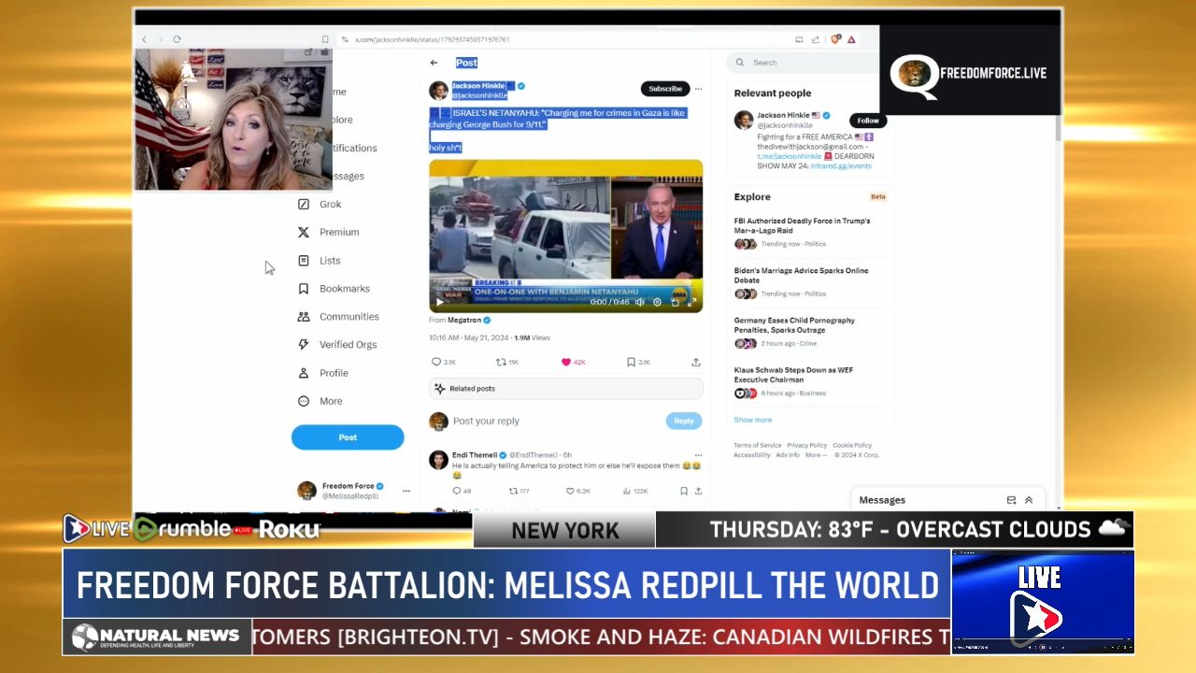The image size is (1196, 673).
Task: Open the account menu next to Freedom Force
Action: point(406,491)
